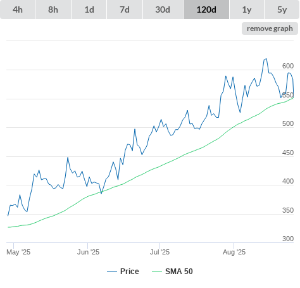Screen dimensions: 300x288
Task: Select the active 120d tab
Action: tap(206, 9)
